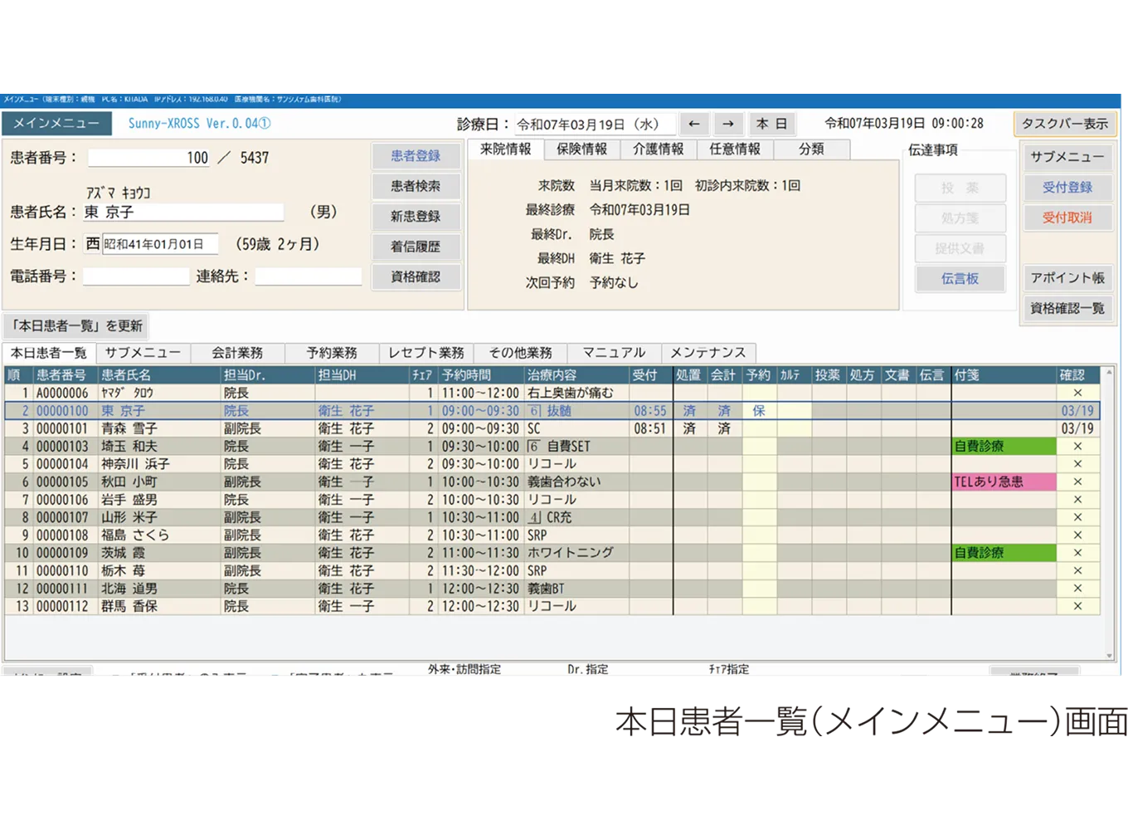Viewport: 1128px width, 830px height.
Task: Click the 患者氏名 field showing 東 京子
Action: coord(183,212)
